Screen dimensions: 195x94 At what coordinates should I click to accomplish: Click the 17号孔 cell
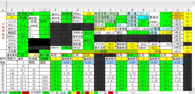pos(178,44)
